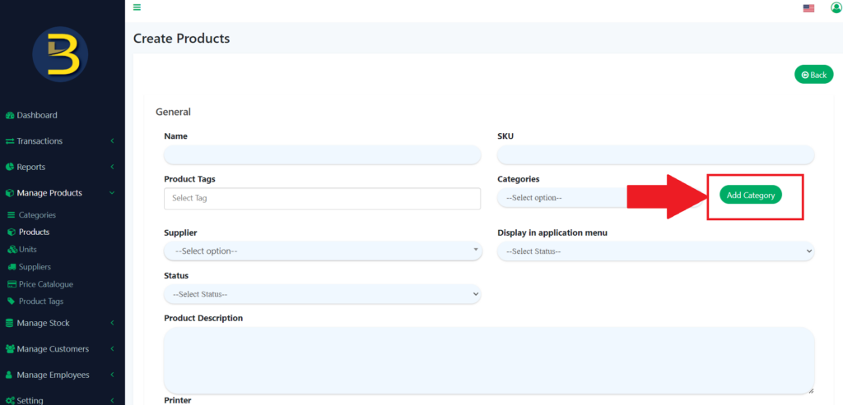The image size is (843, 405).
Task: Click the Add Category button
Action: tap(750, 196)
